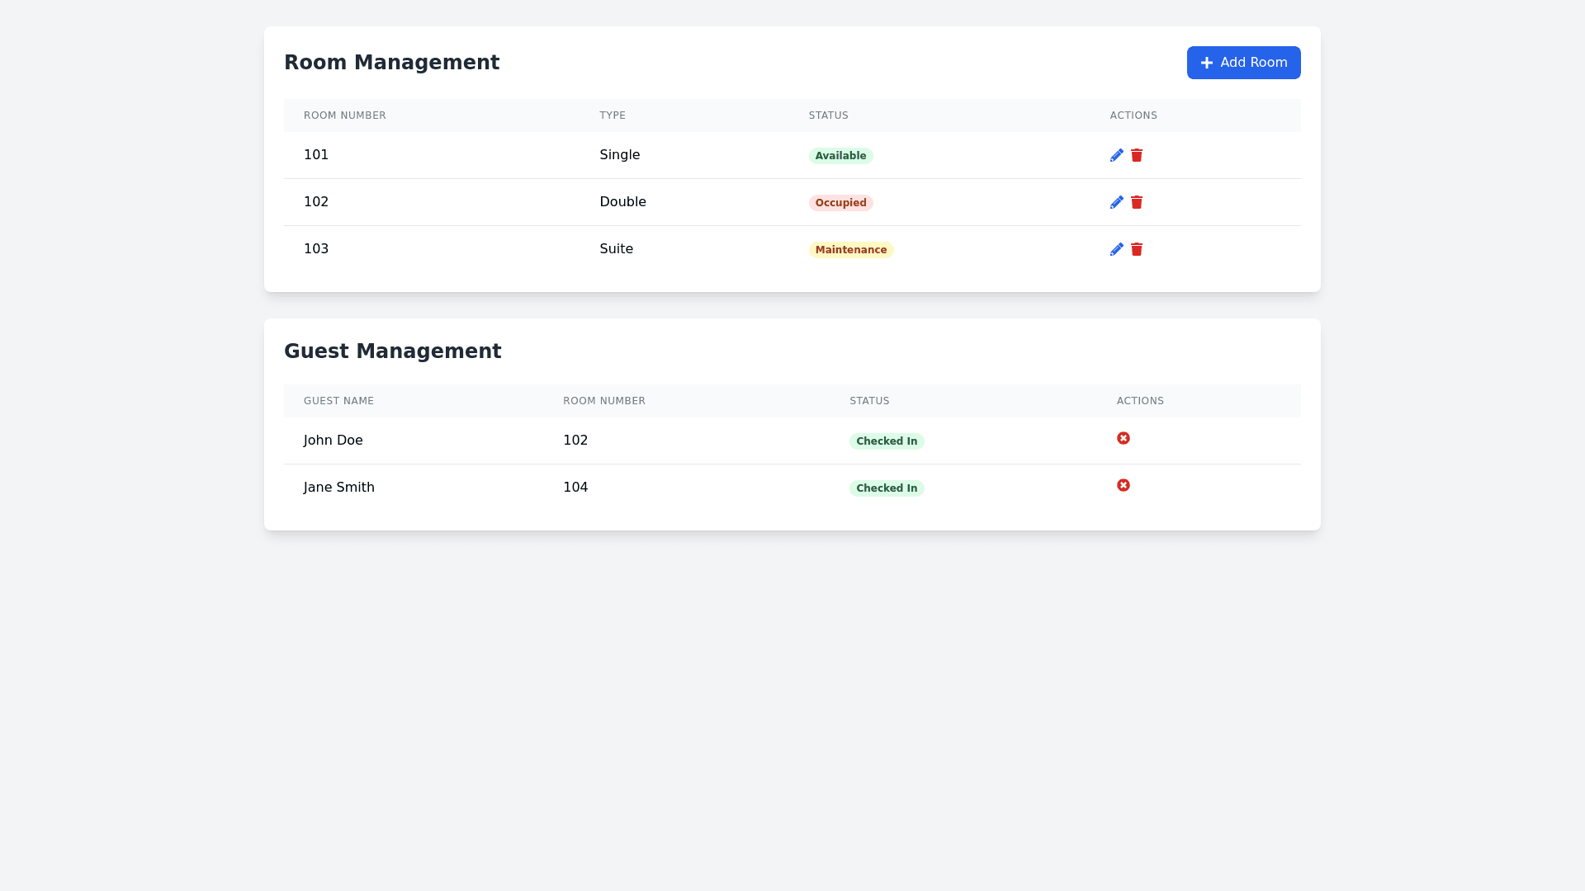Delete room 101 using trash icon
Image resolution: width=1585 pixels, height=891 pixels.
coord(1137,155)
